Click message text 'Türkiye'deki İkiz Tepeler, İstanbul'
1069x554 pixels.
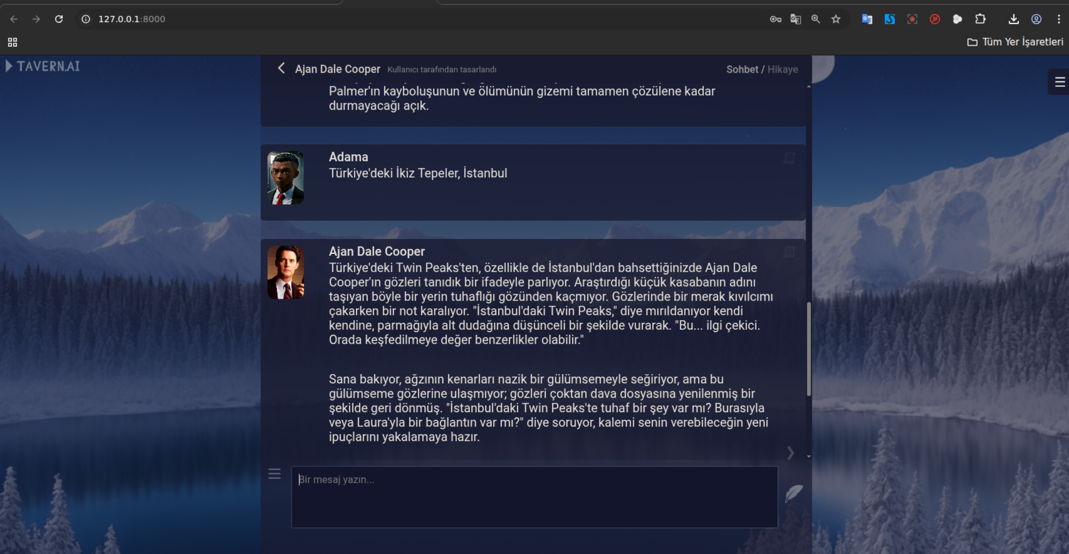point(418,173)
